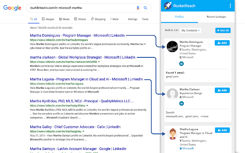
Task: Select the Images search tab
Action: [x=48, y=19]
